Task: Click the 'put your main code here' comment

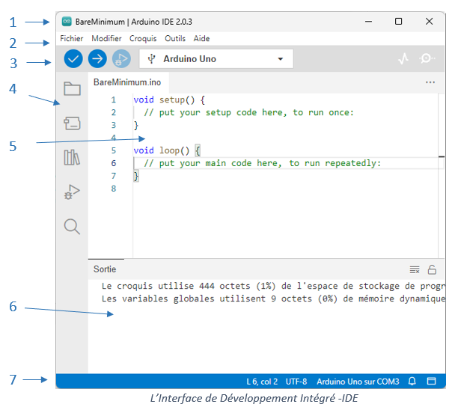Action: point(263,163)
